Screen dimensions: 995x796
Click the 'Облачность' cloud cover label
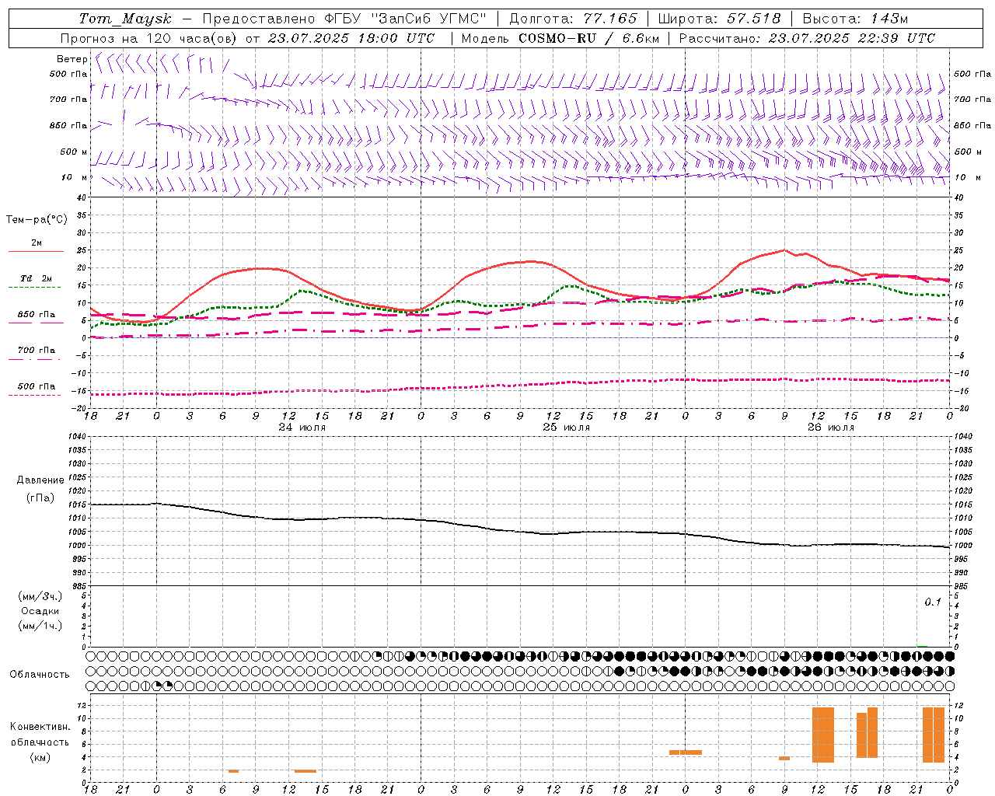(x=40, y=674)
